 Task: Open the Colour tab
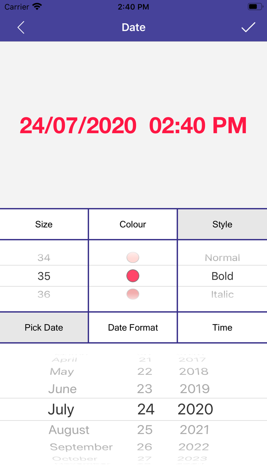coord(133,224)
